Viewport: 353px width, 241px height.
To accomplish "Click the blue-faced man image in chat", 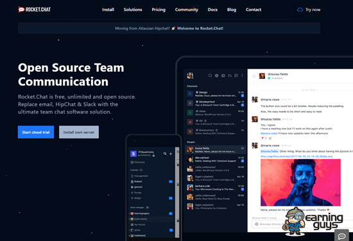I will pyautogui.click(x=300, y=183).
